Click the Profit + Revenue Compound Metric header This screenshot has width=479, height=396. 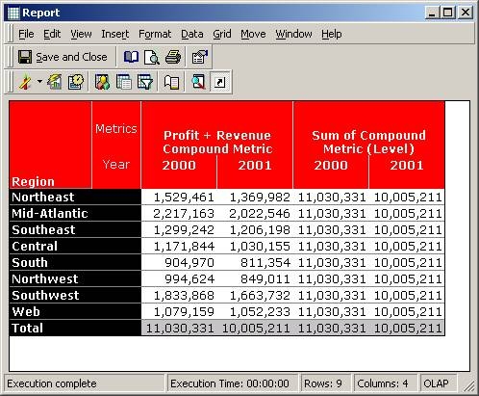point(217,142)
